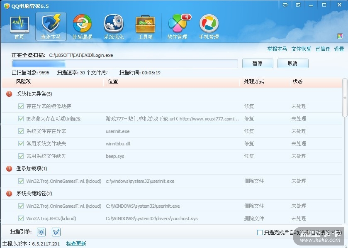Select the first shield scan engine icon
This screenshot has width=348, height=248.
(41, 232)
